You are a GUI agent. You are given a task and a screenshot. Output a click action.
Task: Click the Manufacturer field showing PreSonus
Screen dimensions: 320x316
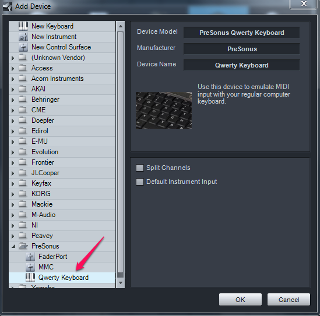pyautogui.click(x=242, y=49)
